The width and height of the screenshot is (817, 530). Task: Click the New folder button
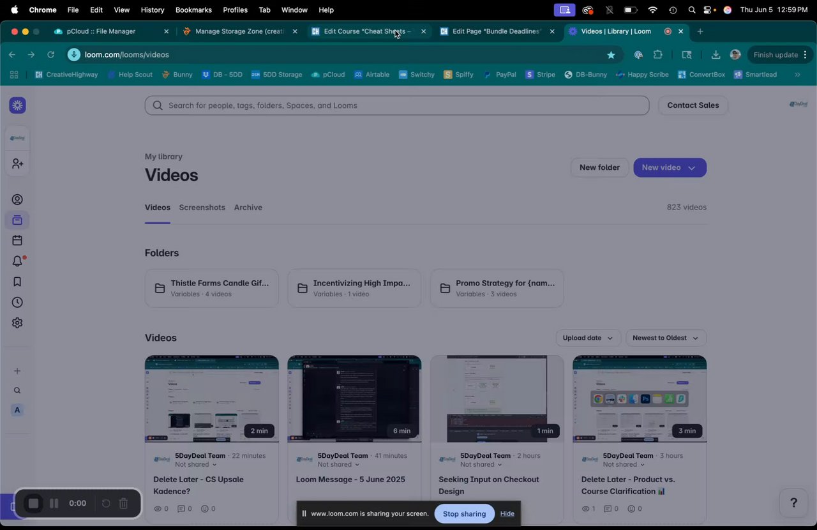[599, 167]
